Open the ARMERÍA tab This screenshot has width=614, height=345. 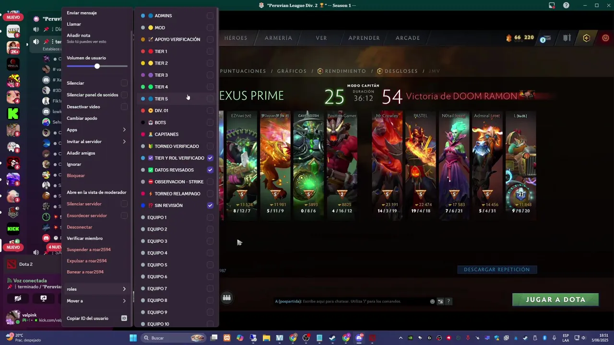pos(278,38)
